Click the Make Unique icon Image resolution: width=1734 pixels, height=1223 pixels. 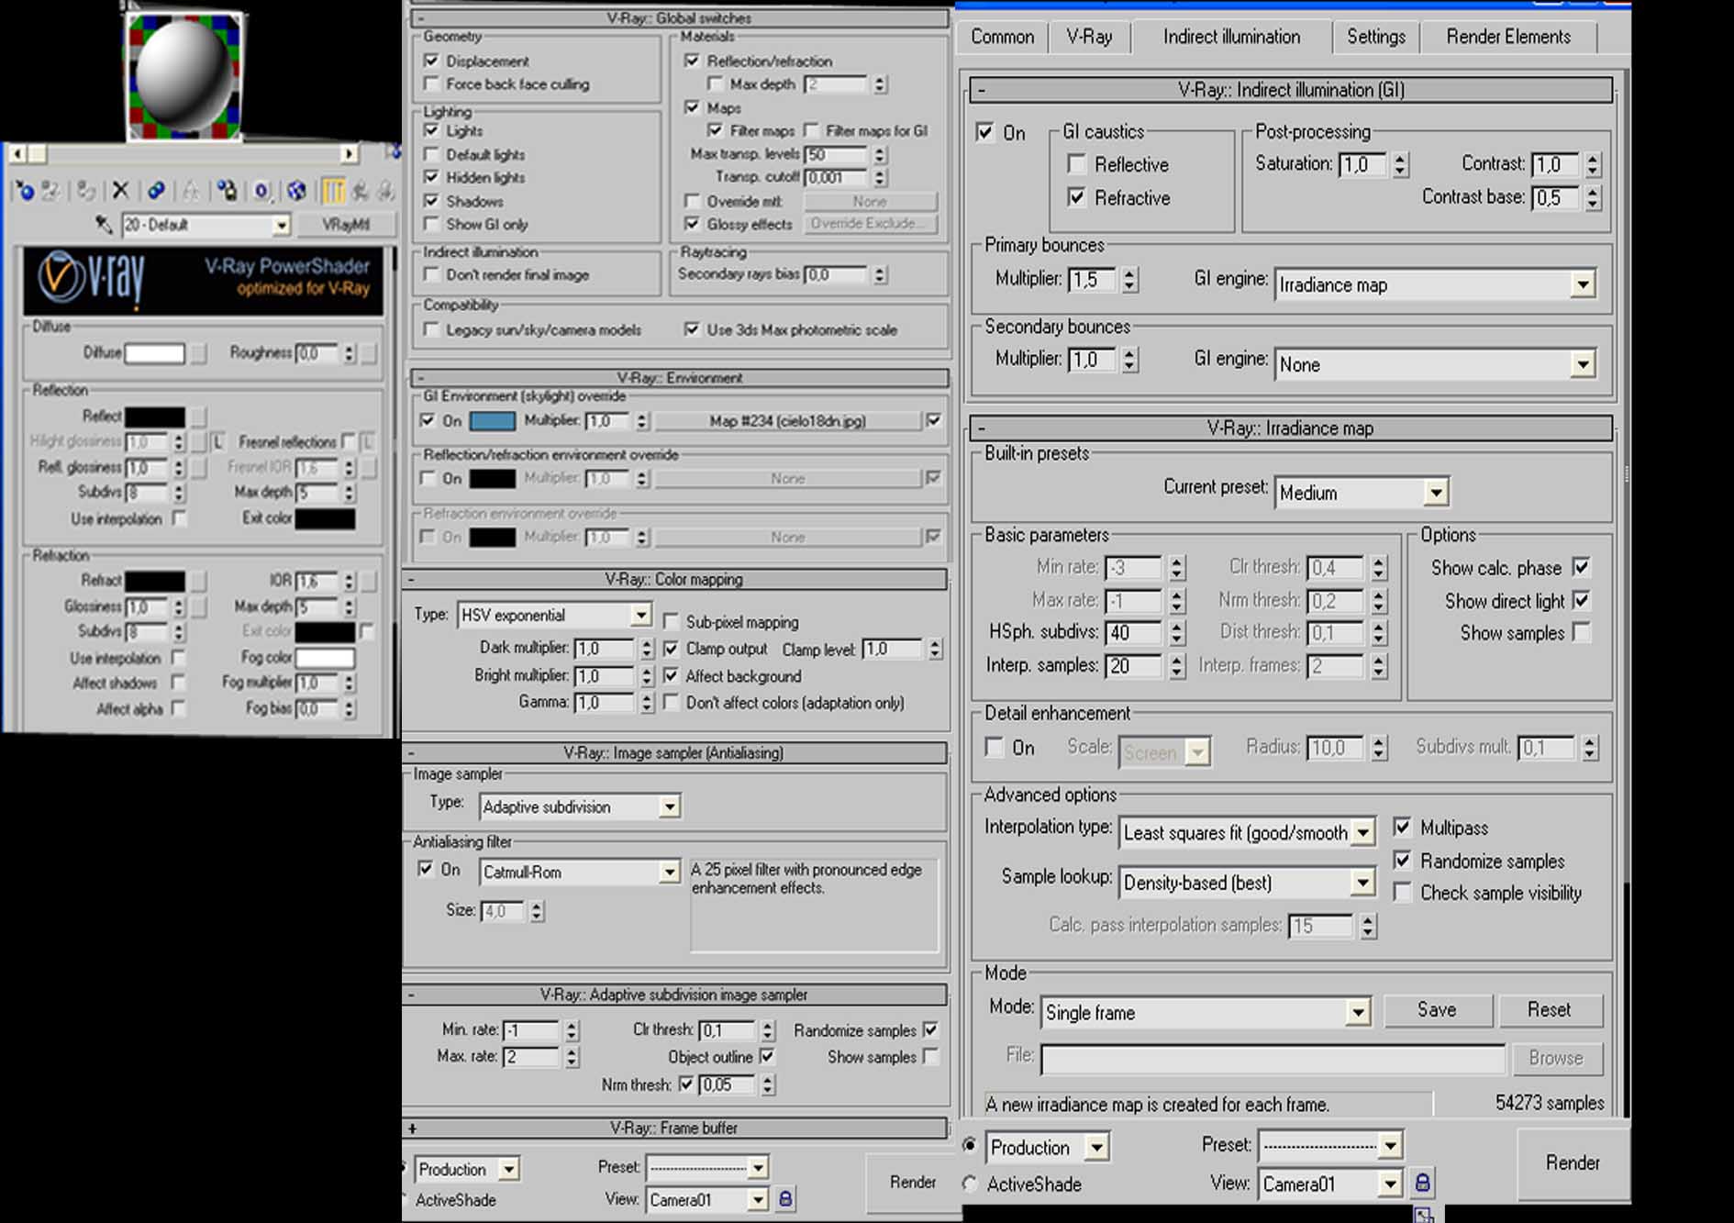[191, 191]
